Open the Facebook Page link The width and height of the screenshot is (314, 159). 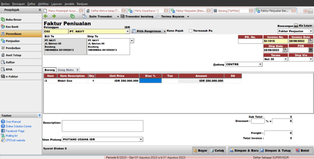pos(15,131)
